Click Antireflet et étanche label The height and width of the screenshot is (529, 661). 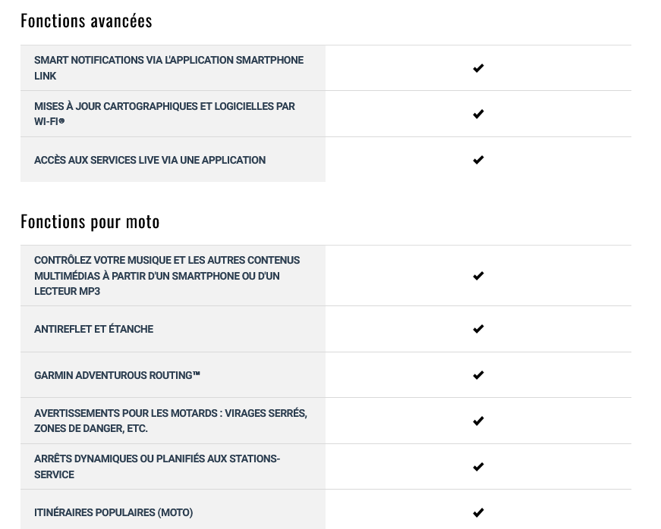point(93,329)
